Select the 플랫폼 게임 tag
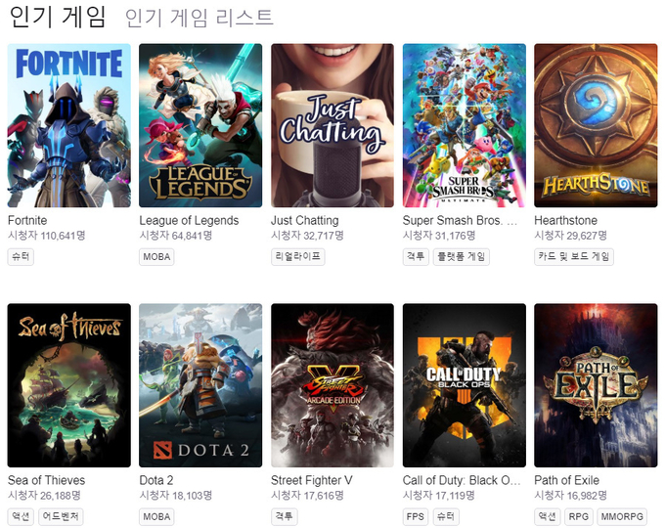The image size is (665, 528). [462, 257]
